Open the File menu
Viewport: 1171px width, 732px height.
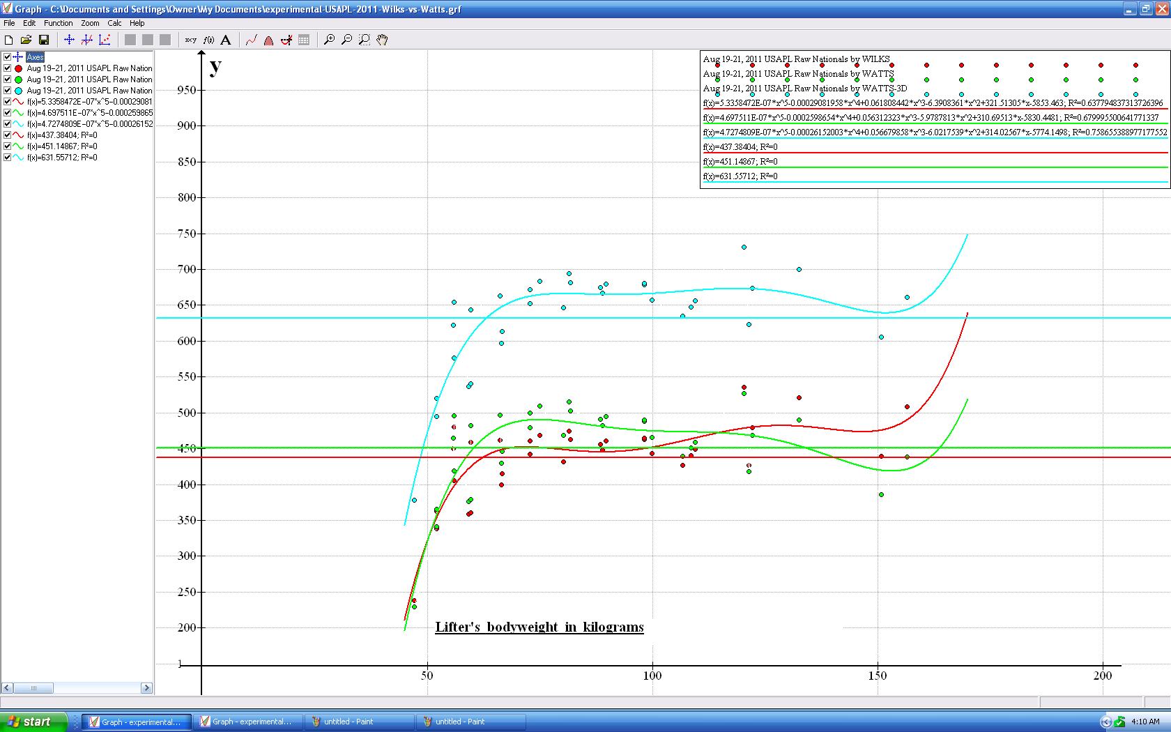9,23
